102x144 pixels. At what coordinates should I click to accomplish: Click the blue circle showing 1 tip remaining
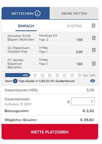click(x=15, y=81)
